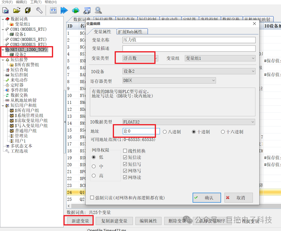This screenshot has width=281, height=231.
Task: Open 来电动作 in the tree
Action: 19,80
